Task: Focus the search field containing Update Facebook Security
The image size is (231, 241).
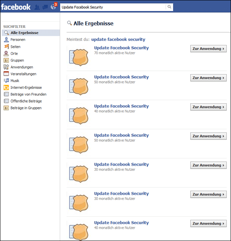Action: pos(113,7)
